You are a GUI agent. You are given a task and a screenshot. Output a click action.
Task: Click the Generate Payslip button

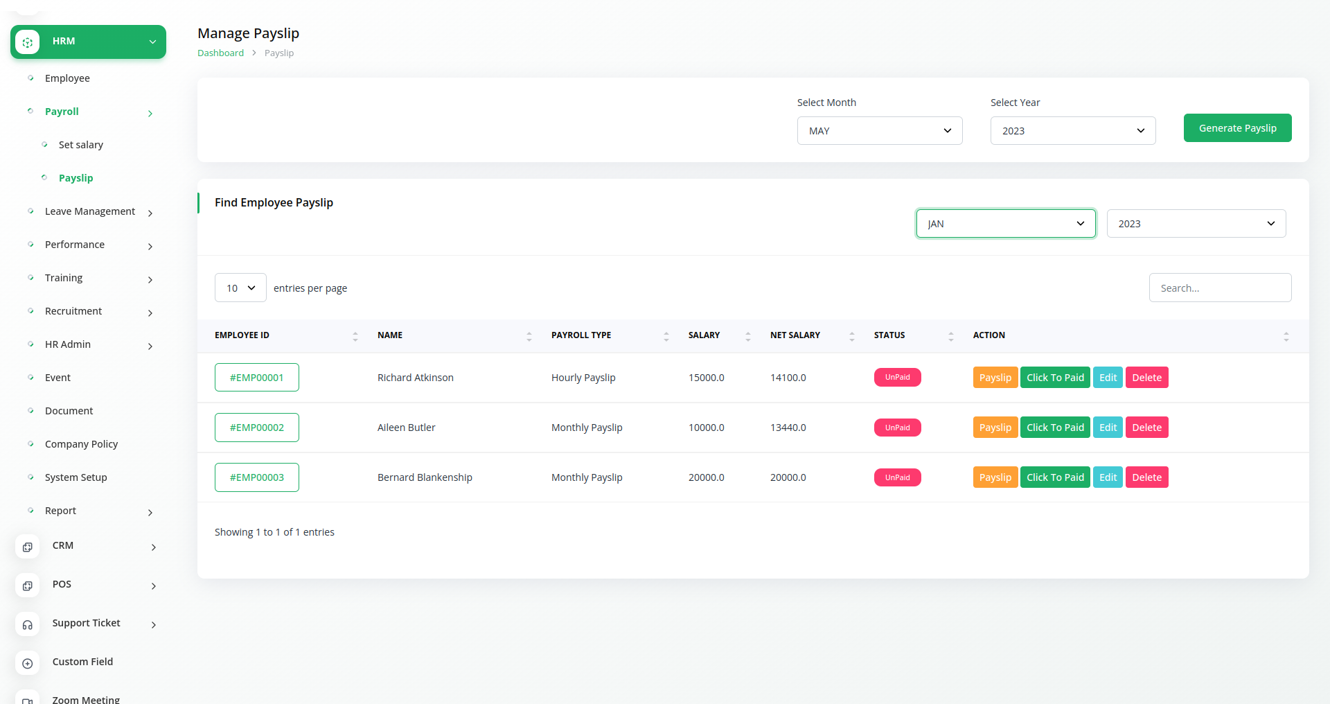click(x=1237, y=128)
